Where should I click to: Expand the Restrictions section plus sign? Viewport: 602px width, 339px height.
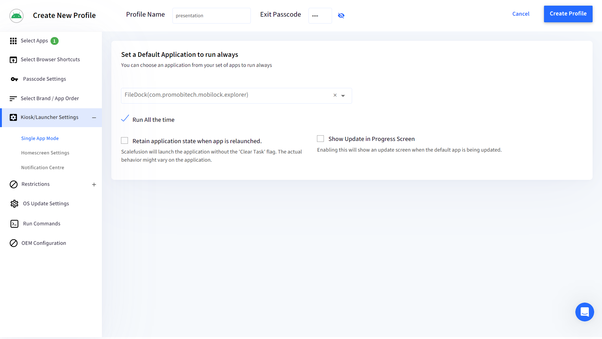click(x=94, y=185)
